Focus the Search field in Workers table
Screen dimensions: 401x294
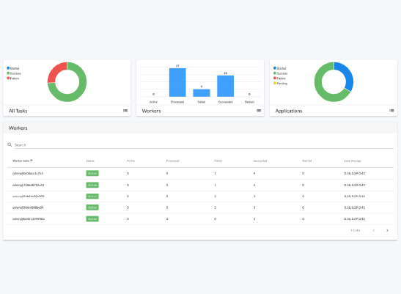(x=204, y=145)
